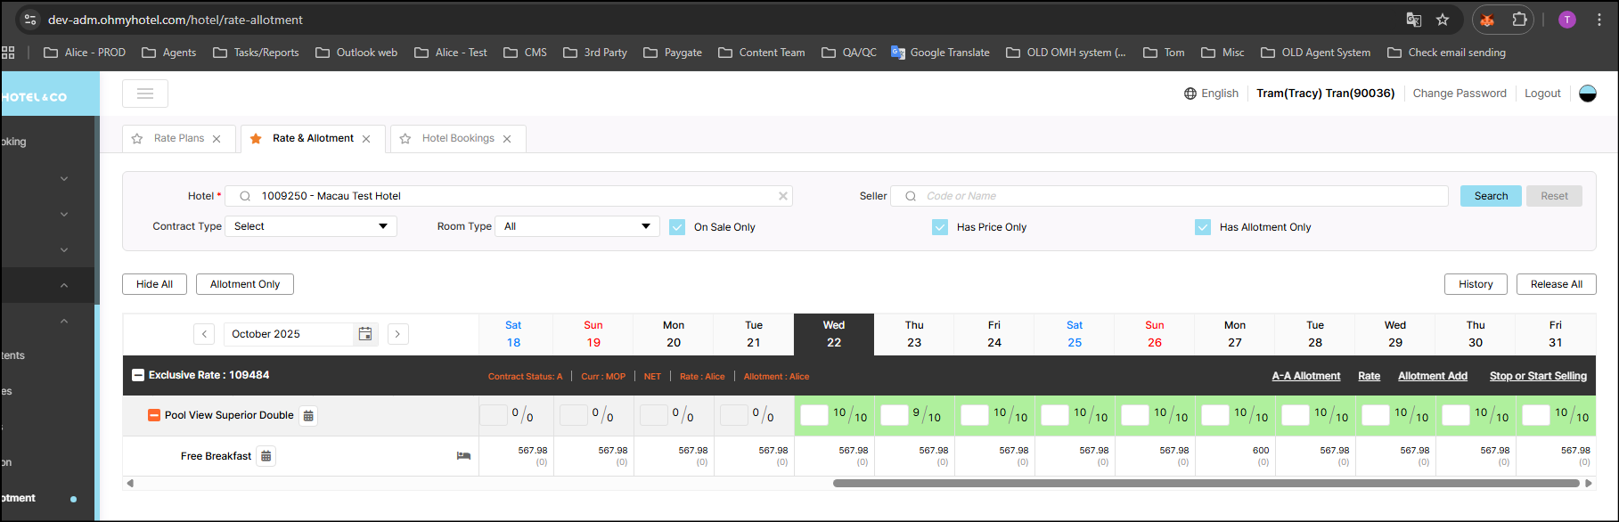Image resolution: width=1619 pixels, height=522 pixels.
Task: Click calendar icon next to Free Breakfast
Action: 266,456
